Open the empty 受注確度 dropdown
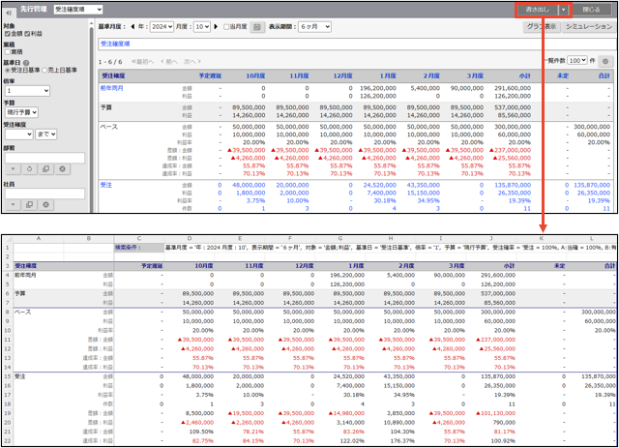This screenshot has width=619, height=448. tap(18, 134)
